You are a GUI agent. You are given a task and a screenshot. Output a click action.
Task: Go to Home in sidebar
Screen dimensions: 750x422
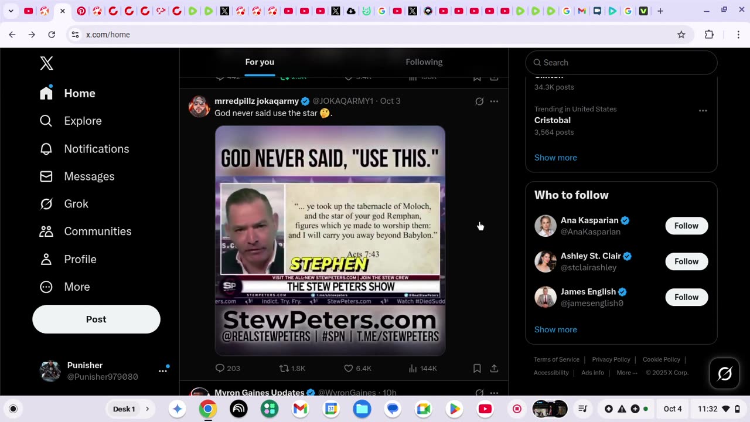67,93
